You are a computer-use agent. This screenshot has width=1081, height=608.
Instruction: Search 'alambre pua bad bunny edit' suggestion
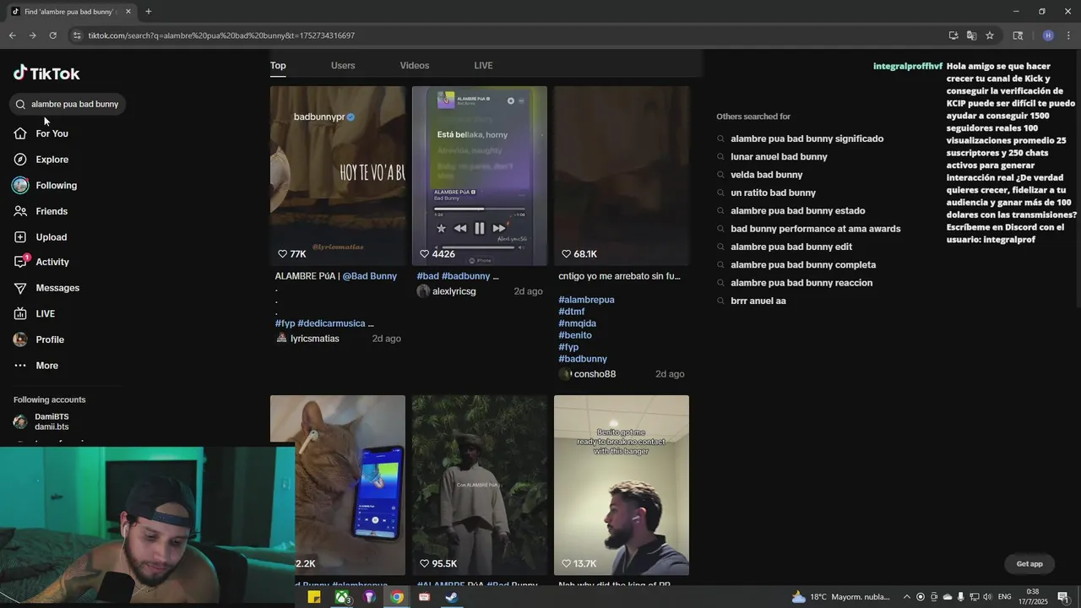(791, 247)
